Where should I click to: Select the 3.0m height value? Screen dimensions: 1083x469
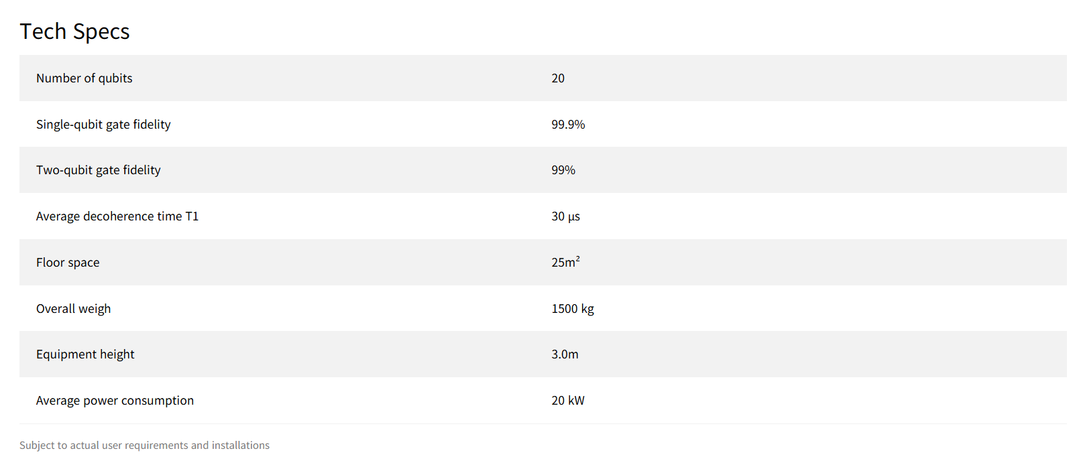(565, 354)
